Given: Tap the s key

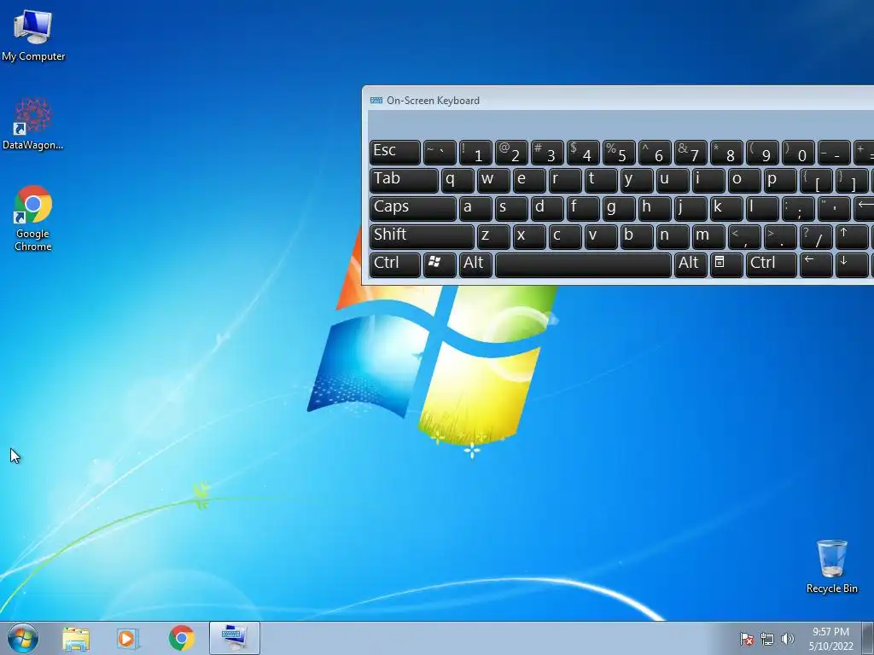Looking at the screenshot, I should 511,208.
